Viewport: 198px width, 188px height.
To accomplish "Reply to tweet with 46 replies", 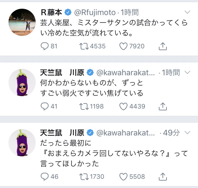I will click(x=45, y=176).
